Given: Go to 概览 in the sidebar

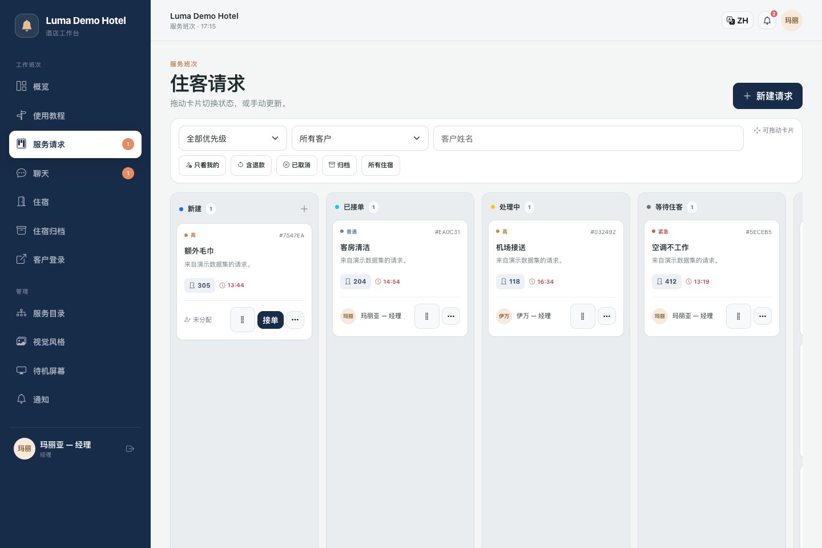Looking at the screenshot, I should (75, 87).
